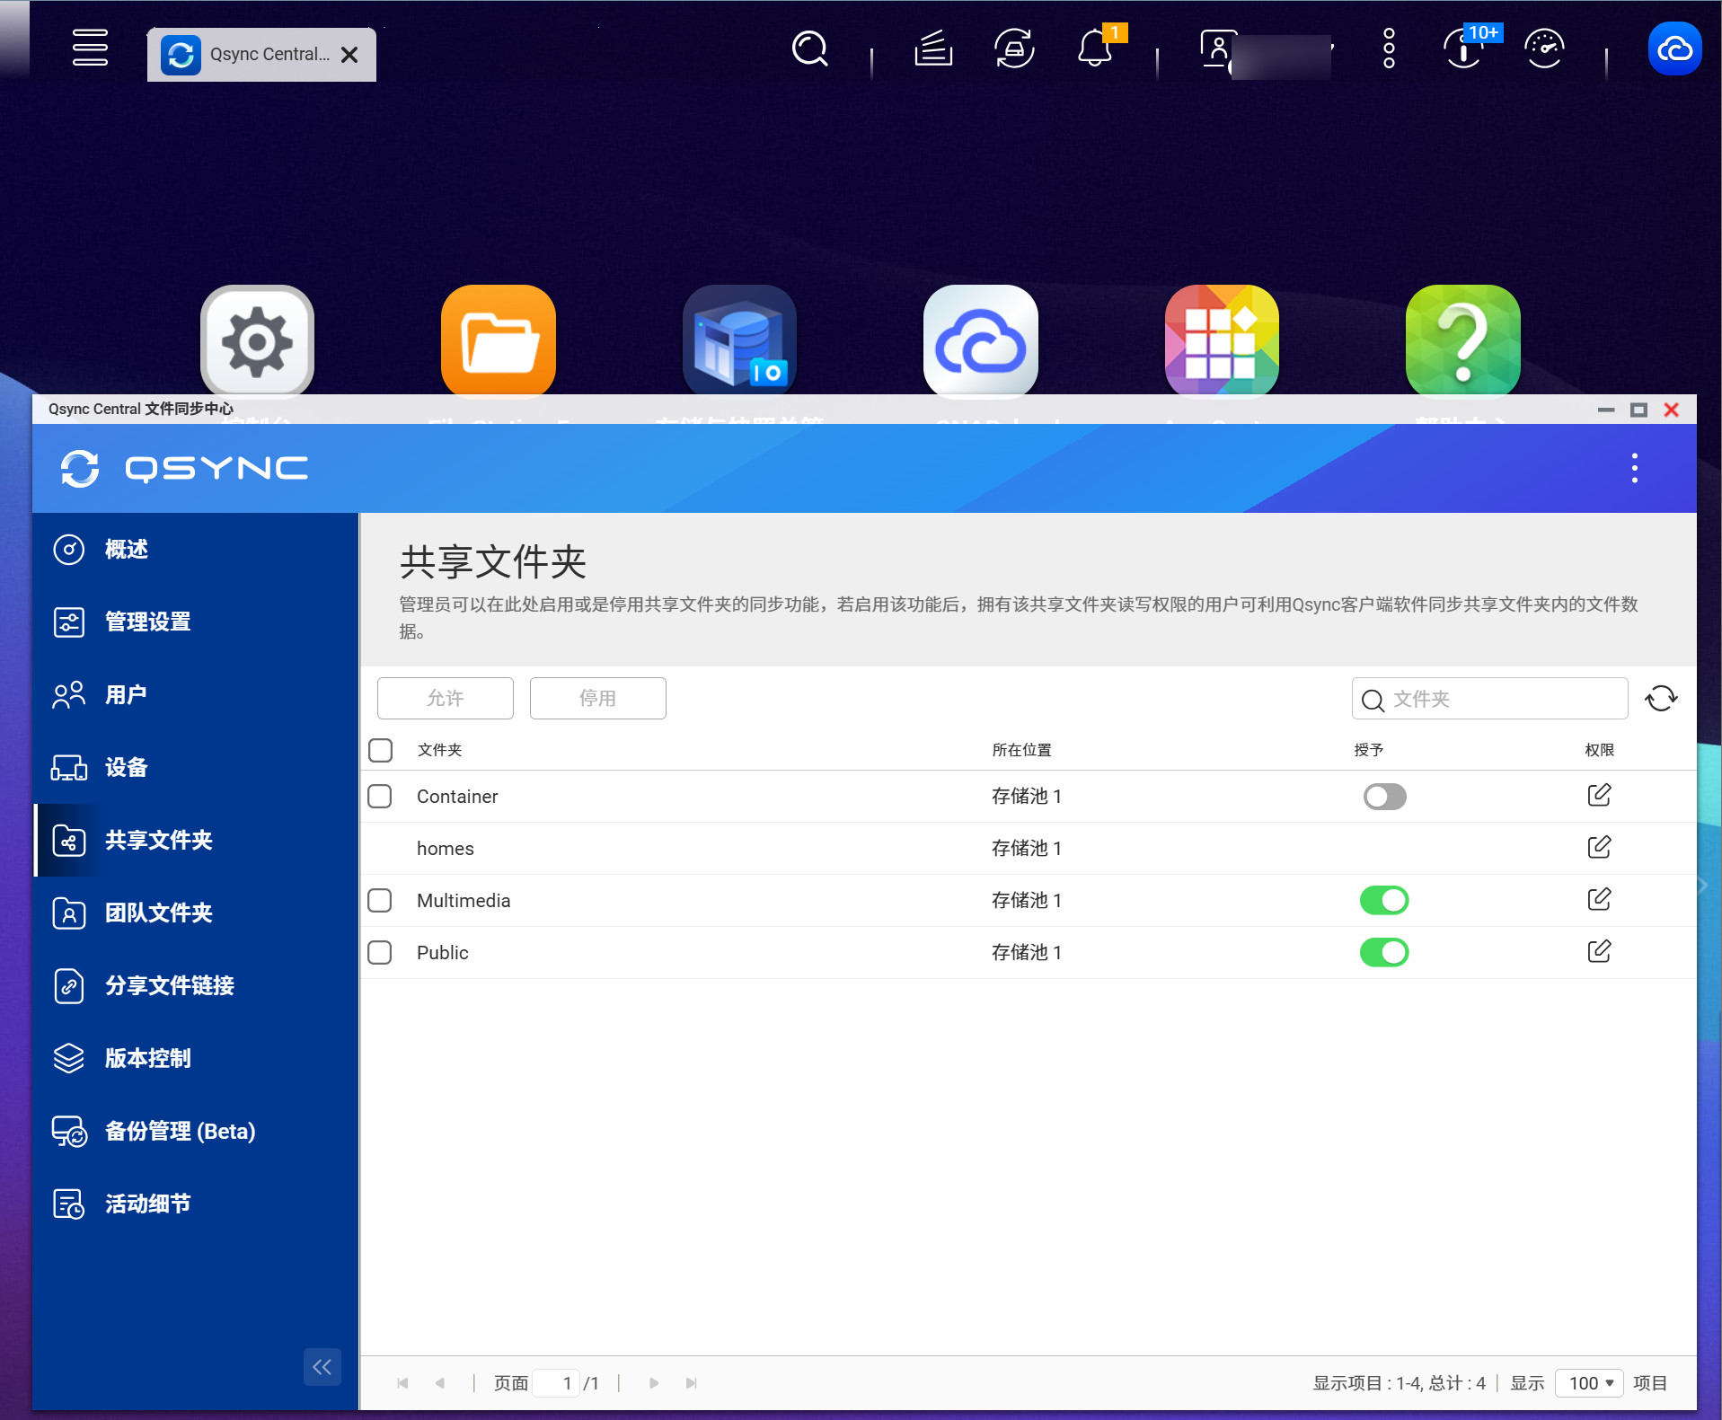Edit permissions for homes folder
This screenshot has width=1722, height=1420.
[x=1599, y=847]
